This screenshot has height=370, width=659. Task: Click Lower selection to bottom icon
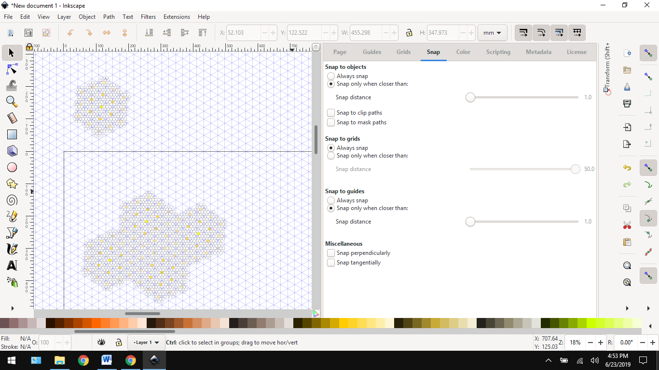149,33
